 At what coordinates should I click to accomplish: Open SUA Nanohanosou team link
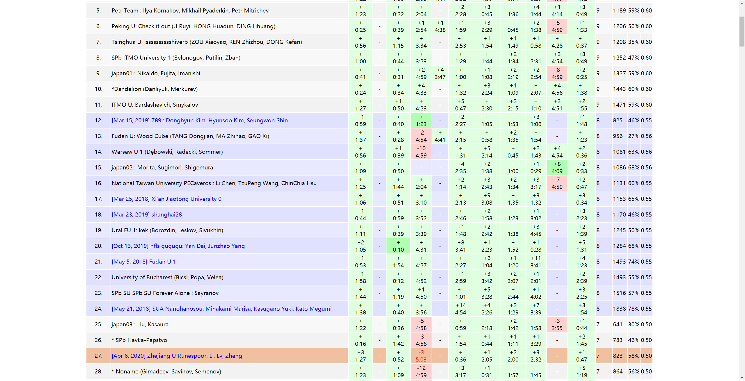coord(221,309)
